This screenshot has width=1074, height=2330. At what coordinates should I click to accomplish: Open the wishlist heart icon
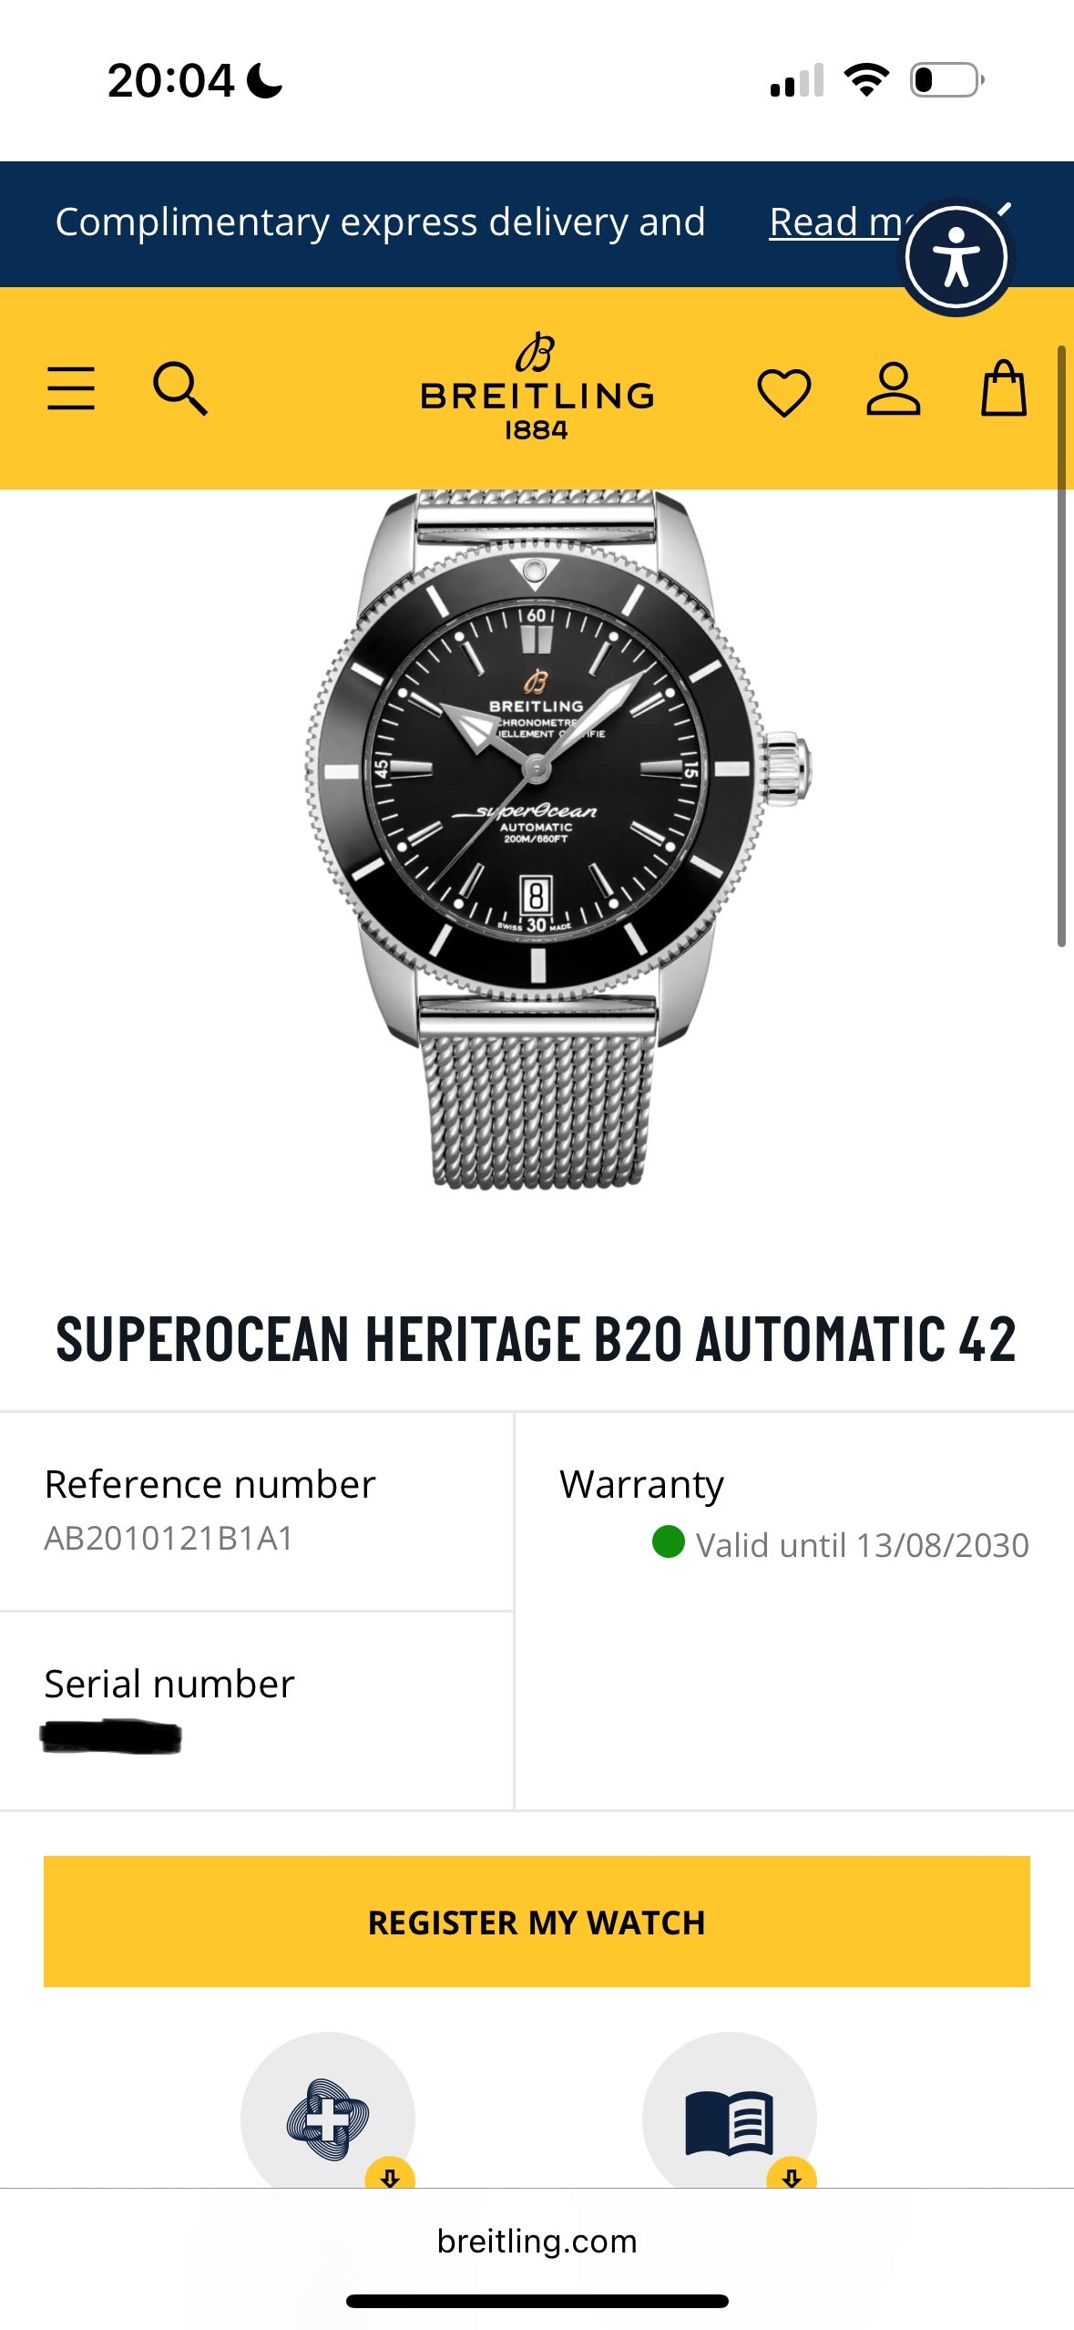783,392
